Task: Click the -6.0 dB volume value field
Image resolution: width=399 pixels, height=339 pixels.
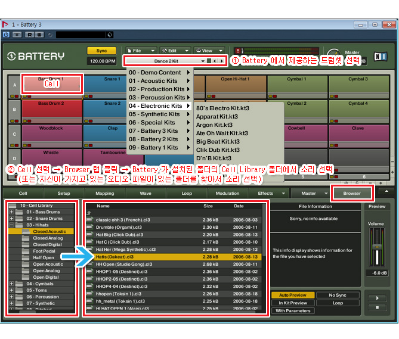Action: [x=377, y=273]
